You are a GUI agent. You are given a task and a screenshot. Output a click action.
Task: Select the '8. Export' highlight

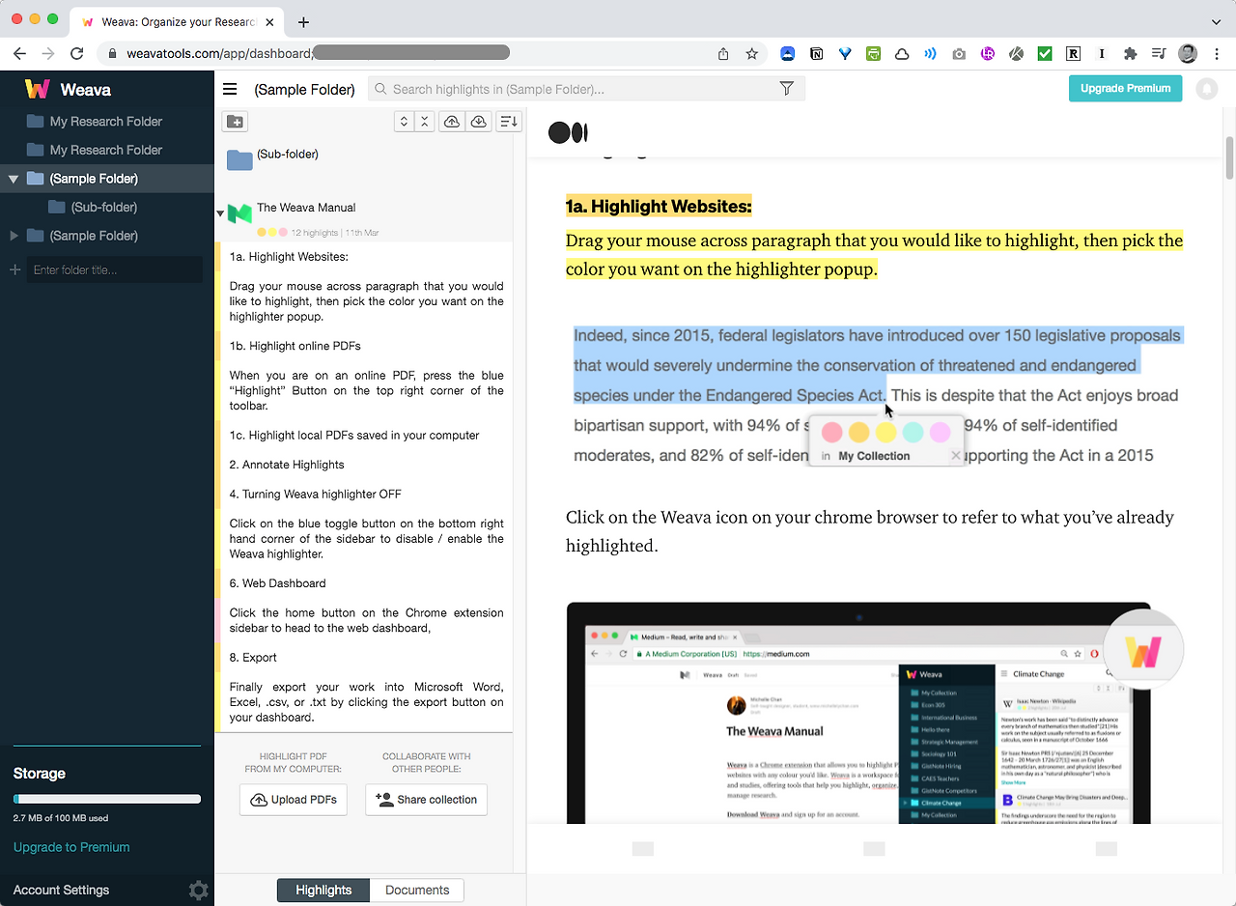[253, 658]
